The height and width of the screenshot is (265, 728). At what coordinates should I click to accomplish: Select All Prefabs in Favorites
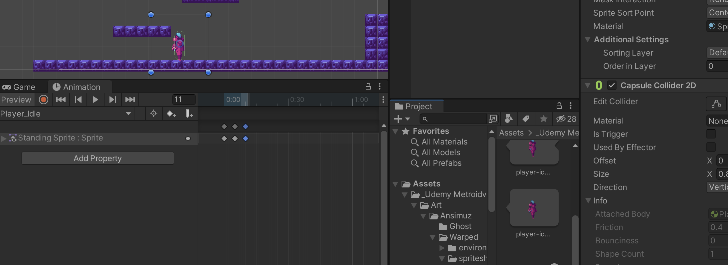(x=441, y=163)
